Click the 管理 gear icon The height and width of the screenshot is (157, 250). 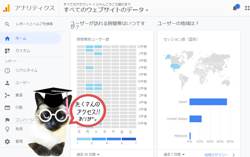pyautogui.click(x=7, y=142)
